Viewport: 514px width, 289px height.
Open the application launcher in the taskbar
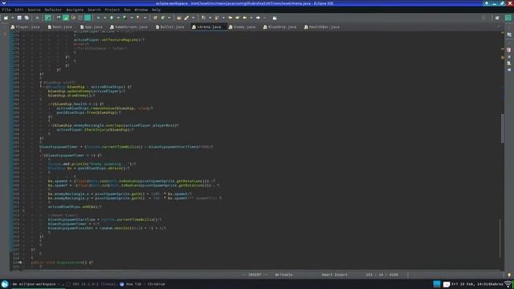click(5, 284)
